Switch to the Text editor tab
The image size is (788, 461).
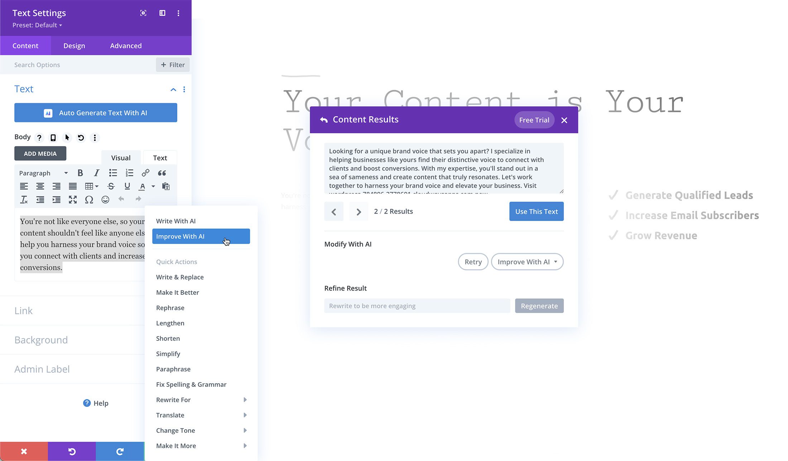(x=160, y=158)
